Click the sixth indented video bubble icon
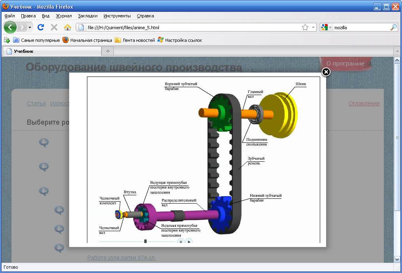The image size is (402, 273). (59, 248)
